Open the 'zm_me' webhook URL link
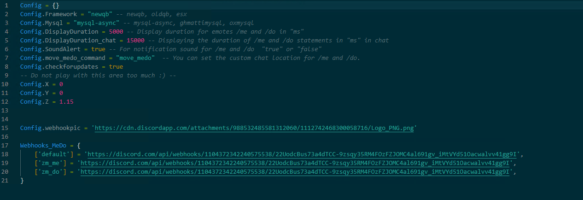Image resolution: width=583 pixels, height=200 pixels. click(x=295, y=163)
